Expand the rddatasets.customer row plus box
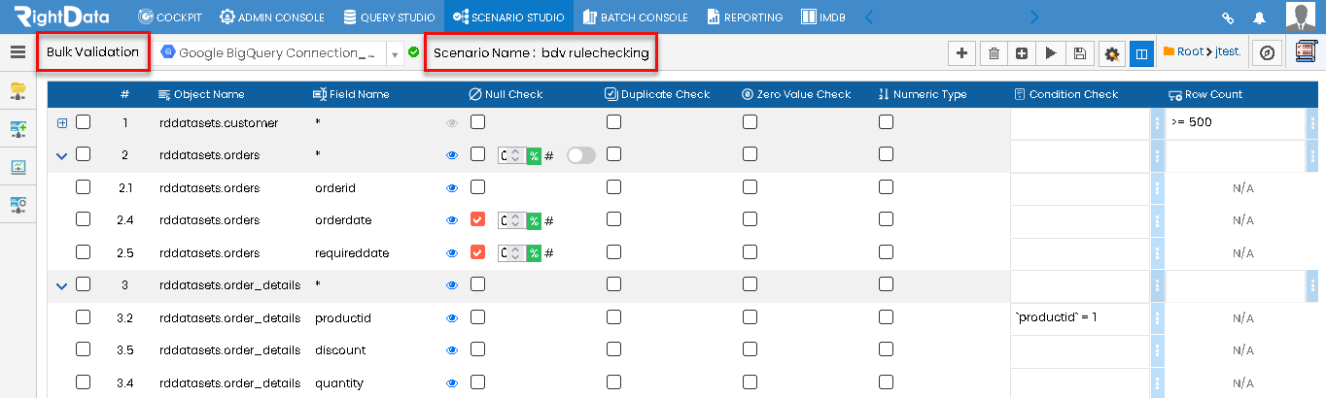 62,123
